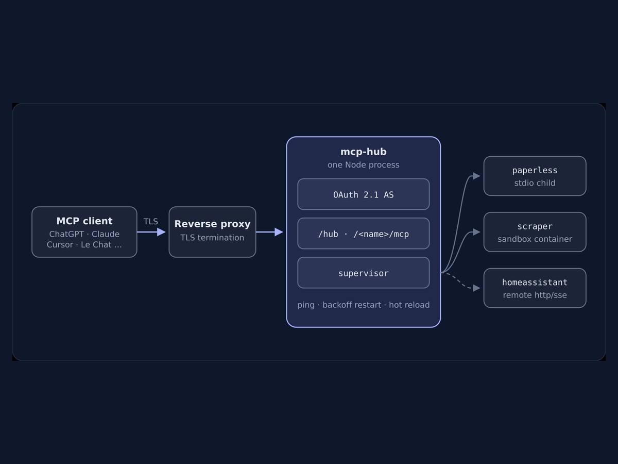
Task: Click 'ping · backoff restart · hot reload' text
Action: [x=364, y=305]
